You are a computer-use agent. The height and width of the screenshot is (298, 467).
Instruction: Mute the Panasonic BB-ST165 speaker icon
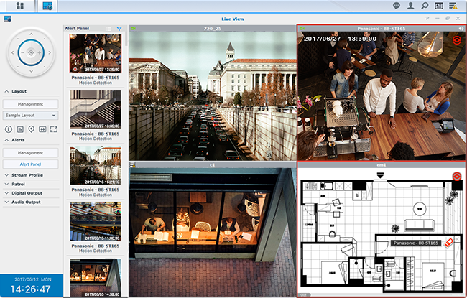[x=461, y=28]
